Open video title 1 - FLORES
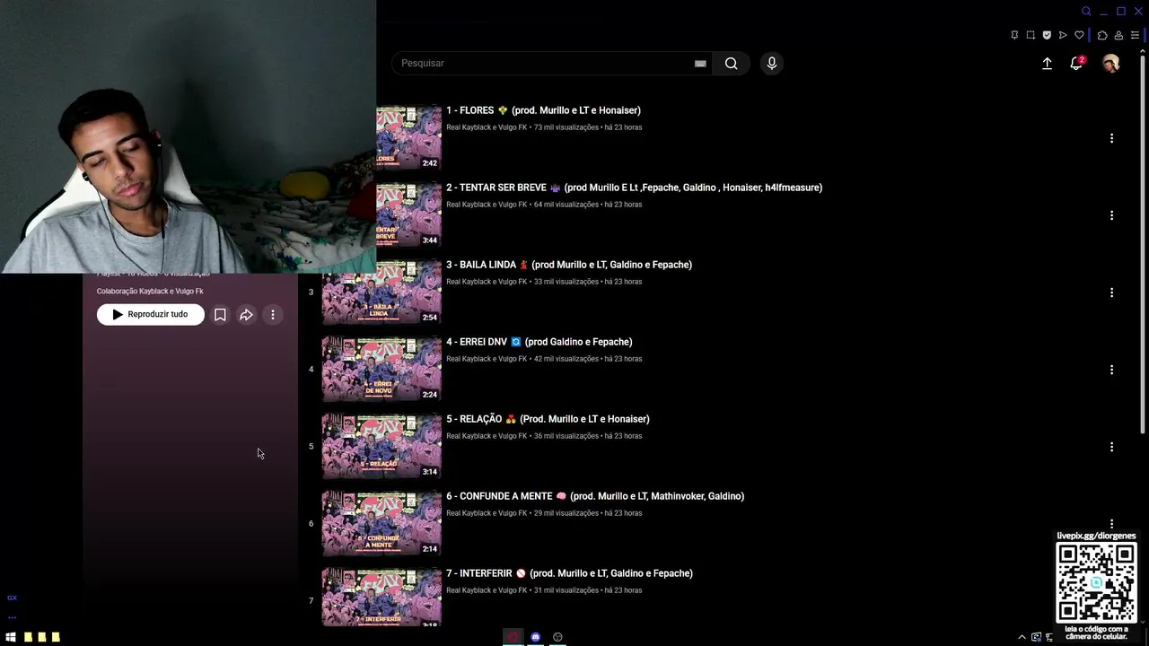The width and height of the screenshot is (1149, 646). tap(543, 110)
